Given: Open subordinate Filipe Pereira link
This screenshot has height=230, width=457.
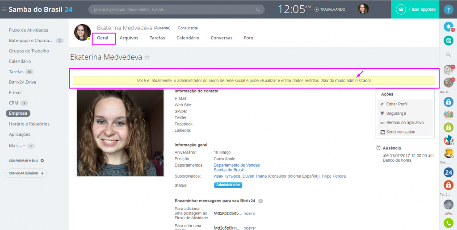Looking at the screenshot, I should tap(334, 176).
